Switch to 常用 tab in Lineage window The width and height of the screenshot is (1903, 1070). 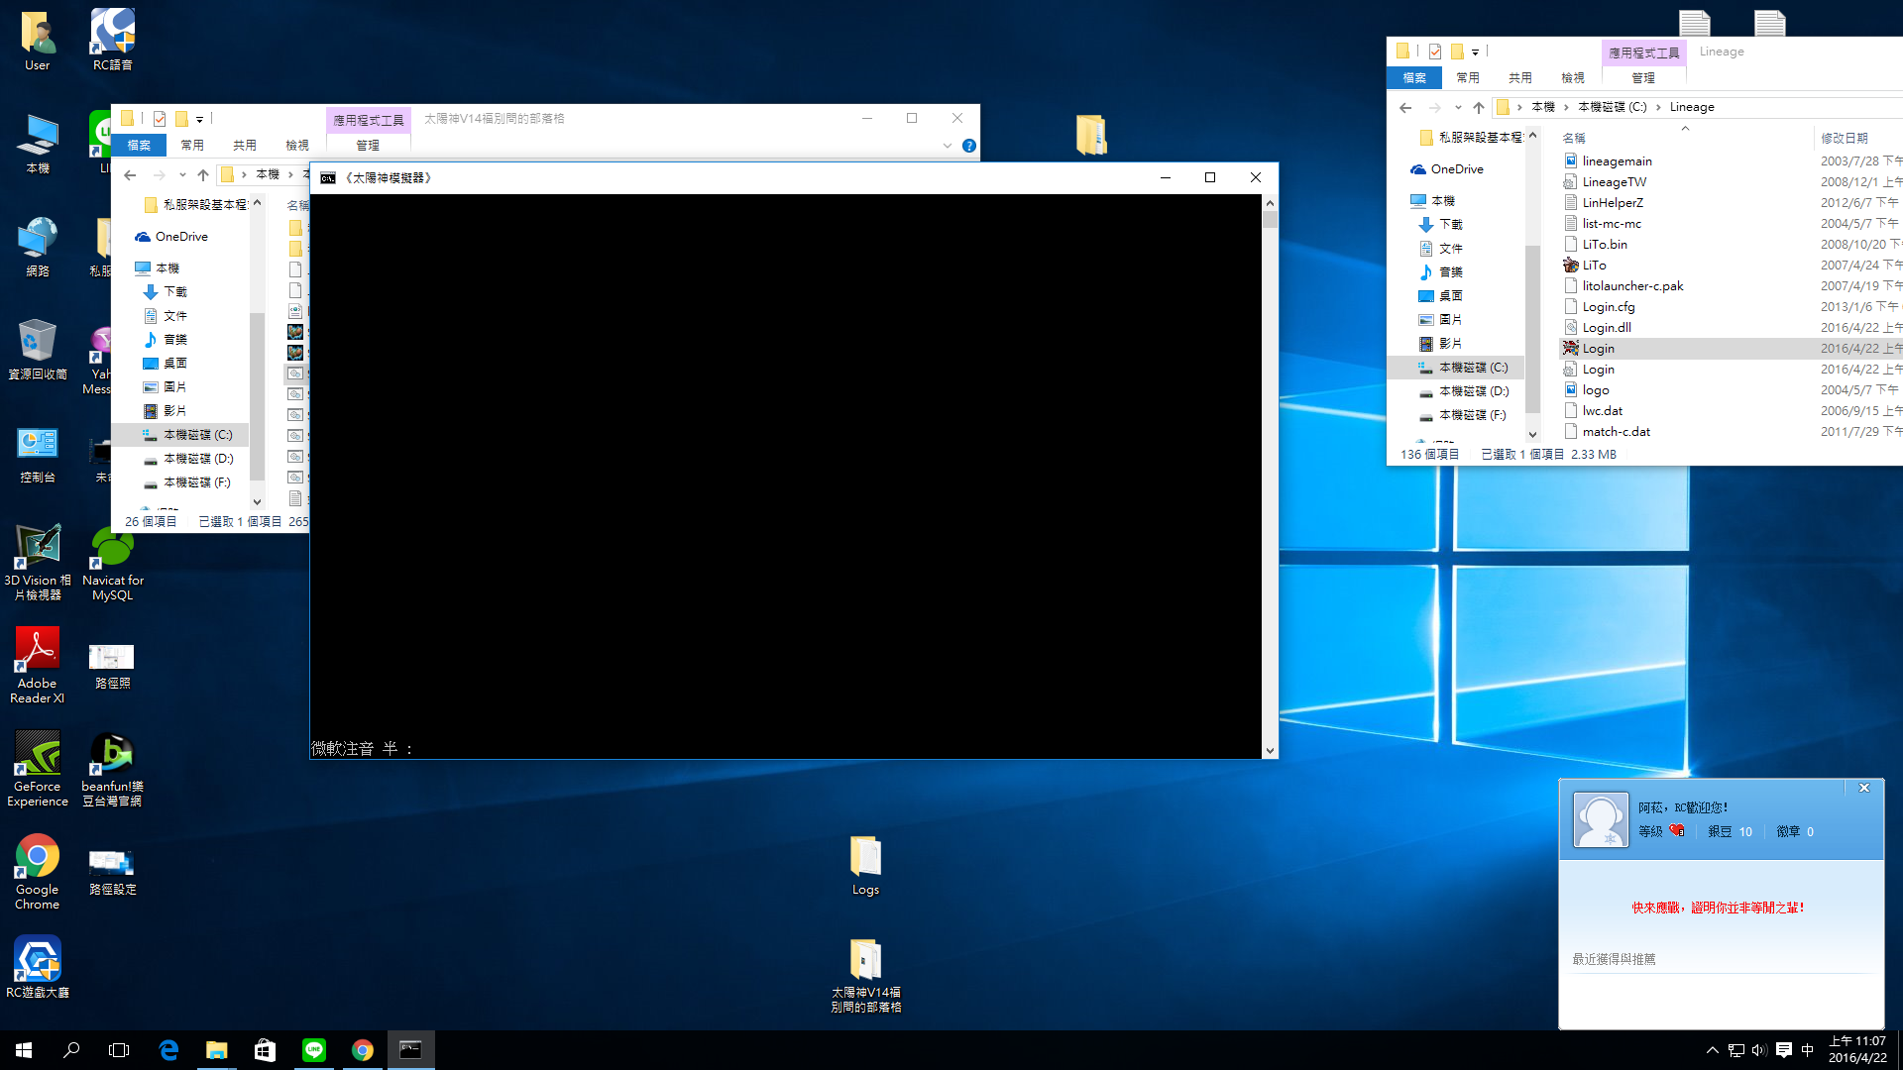(1468, 77)
